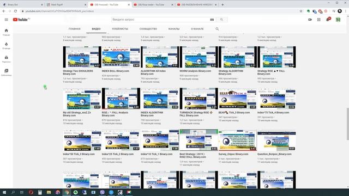Open the КАНАЛЫ channel tab
Image resolution: width=349 pixels, height=196 pixels.
pyautogui.click(x=174, y=29)
